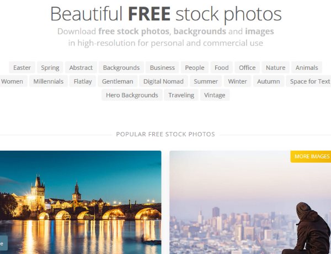Open the Millennials tag

point(49,81)
